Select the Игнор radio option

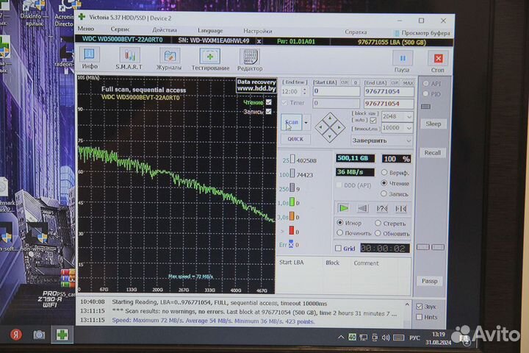(x=340, y=223)
